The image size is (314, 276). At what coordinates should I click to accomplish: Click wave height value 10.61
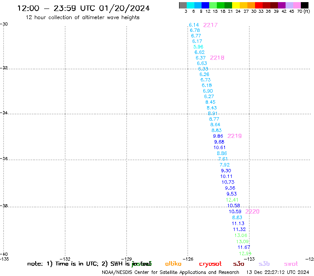point(219,147)
